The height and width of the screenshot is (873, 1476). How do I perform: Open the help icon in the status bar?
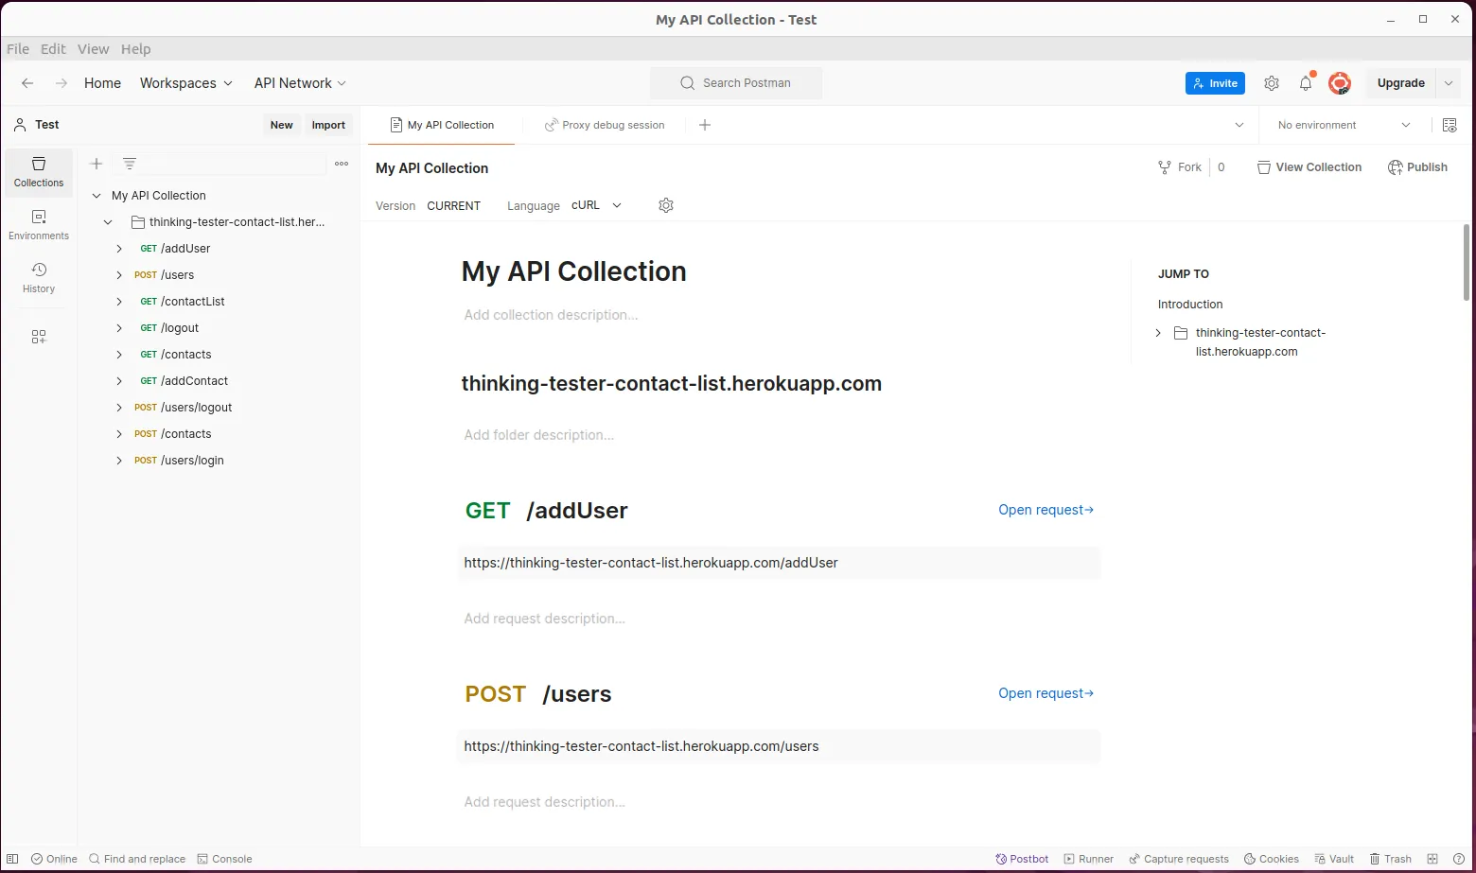[x=1459, y=859]
